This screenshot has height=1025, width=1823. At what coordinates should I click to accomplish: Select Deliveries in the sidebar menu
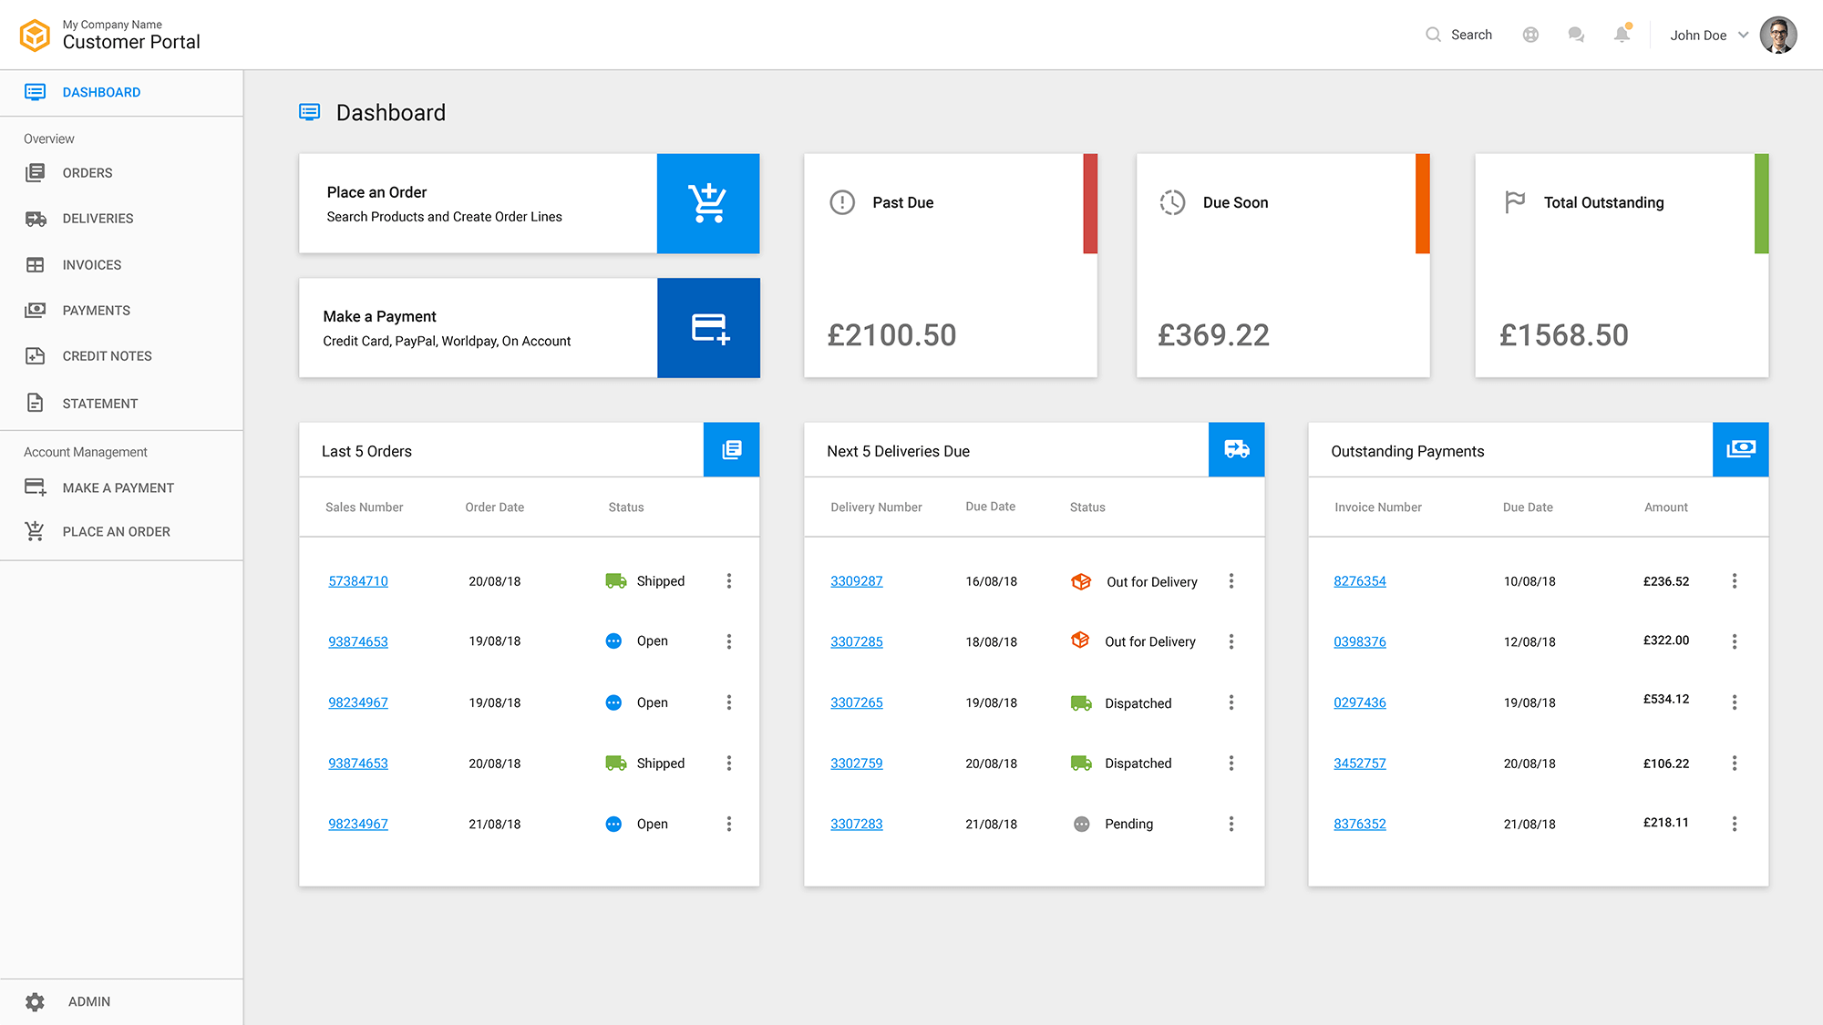[x=98, y=219]
